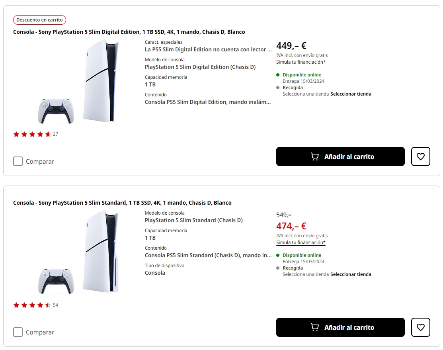
Task: Click the Slim Standard star rating
Action: click(32, 305)
